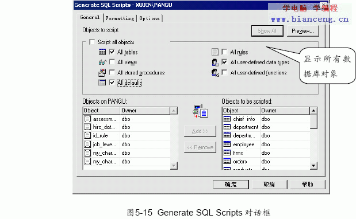The width and height of the screenshot is (356, 219).
Task: Click the Show All button
Action: point(267,31)
